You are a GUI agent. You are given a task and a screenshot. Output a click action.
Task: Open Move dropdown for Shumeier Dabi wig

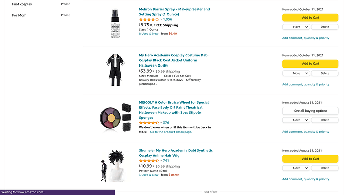point(296,168)
